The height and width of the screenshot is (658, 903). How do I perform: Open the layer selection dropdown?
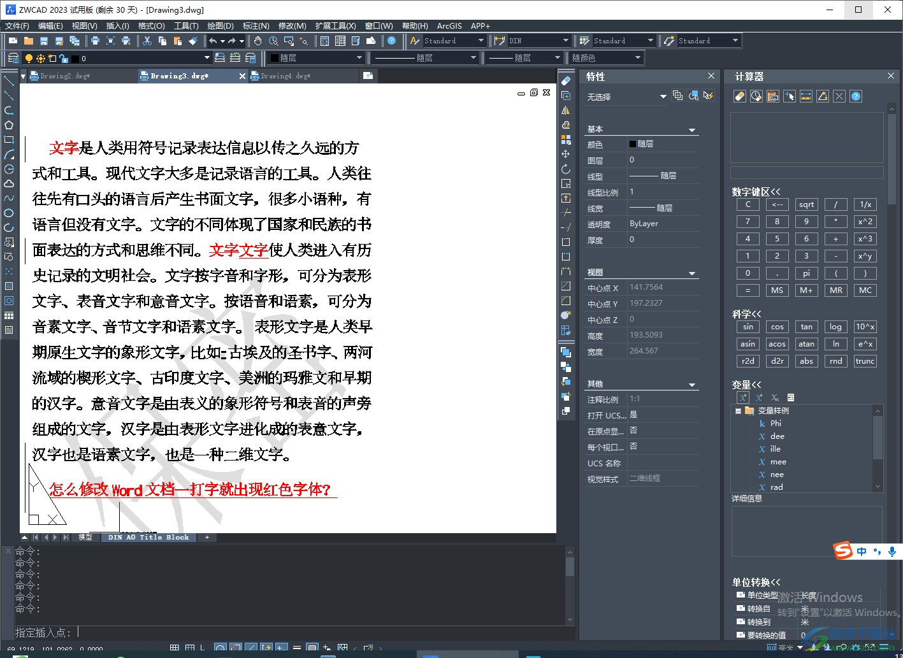click(206, 58)
